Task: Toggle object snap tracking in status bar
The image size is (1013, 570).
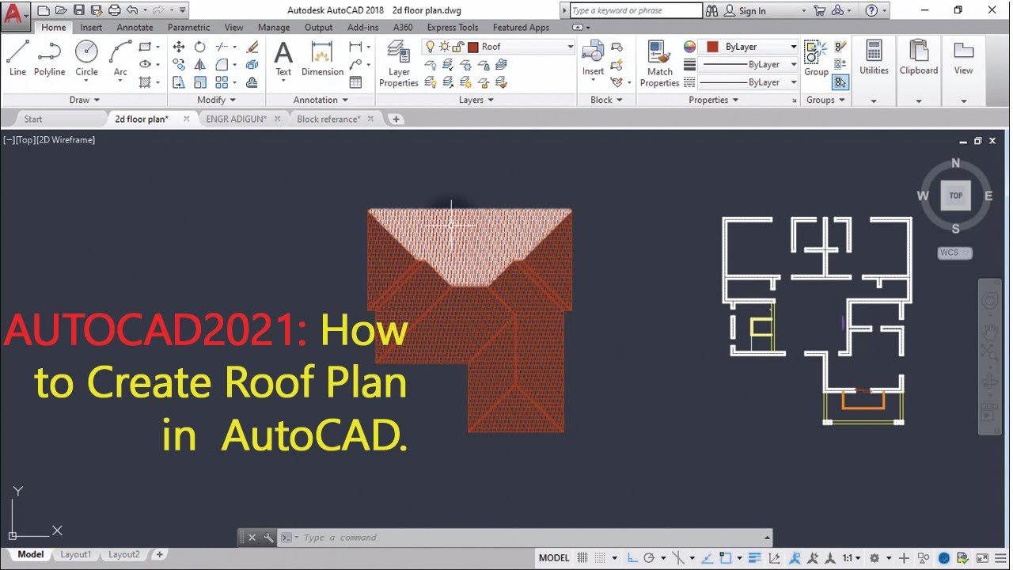Action: 708,558
